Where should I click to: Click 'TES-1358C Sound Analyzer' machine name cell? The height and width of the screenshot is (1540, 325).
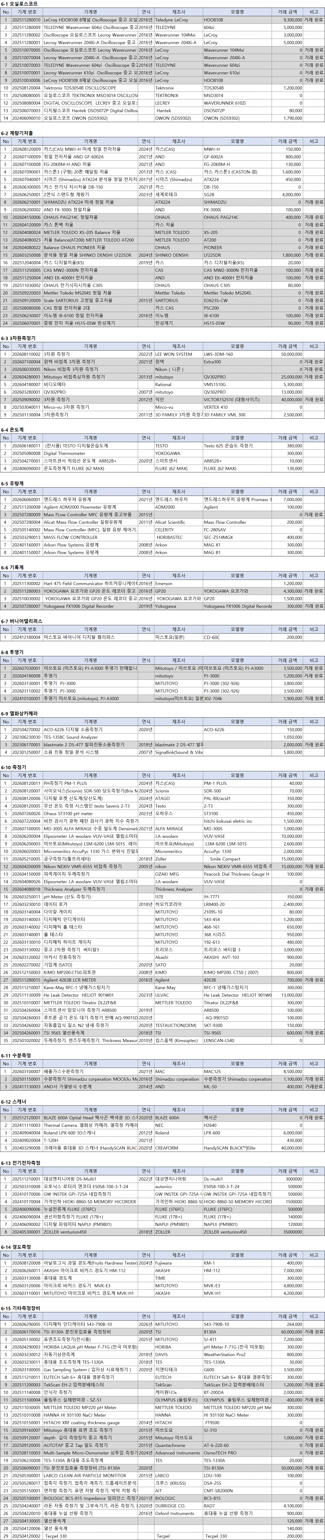[x=90, y=737]
